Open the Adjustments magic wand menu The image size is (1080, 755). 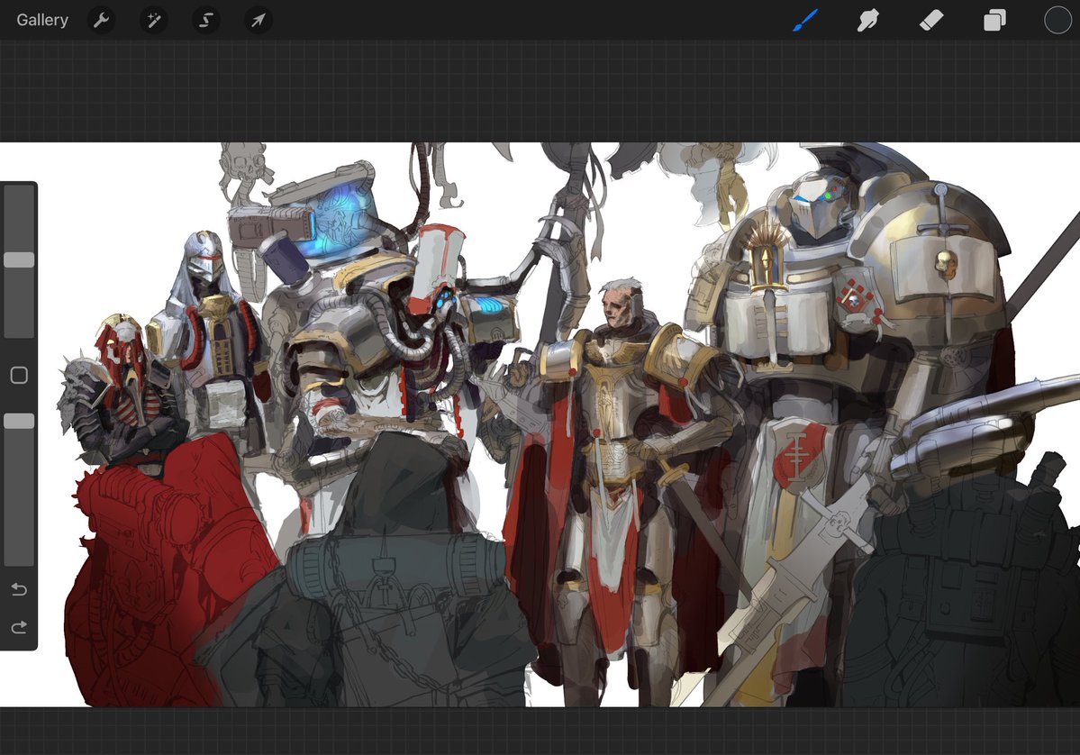coord(154,20)
